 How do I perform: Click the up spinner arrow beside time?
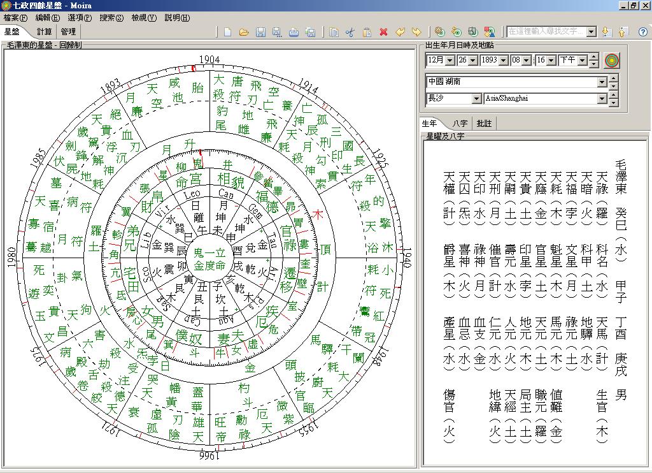[594, 57]
